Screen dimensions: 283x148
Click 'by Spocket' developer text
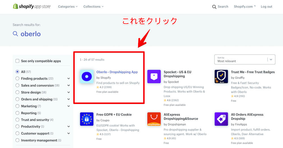pos(171,82)
